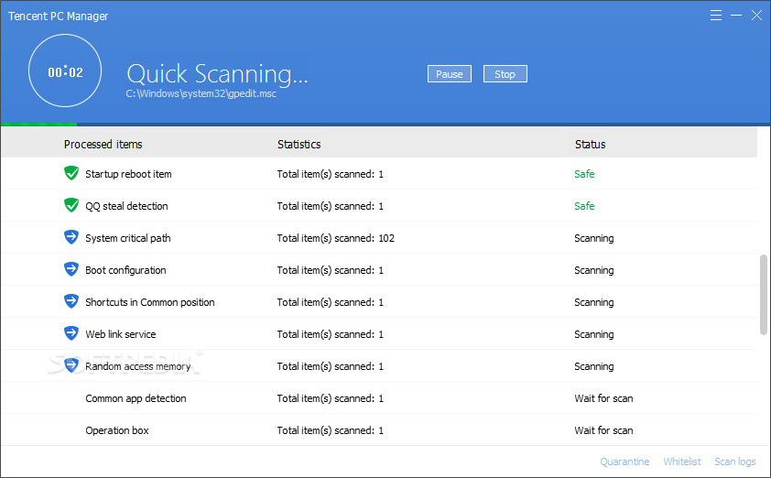Click the Processed items column header
Viewport: 771px width, 478px height.
coord(103,144)
